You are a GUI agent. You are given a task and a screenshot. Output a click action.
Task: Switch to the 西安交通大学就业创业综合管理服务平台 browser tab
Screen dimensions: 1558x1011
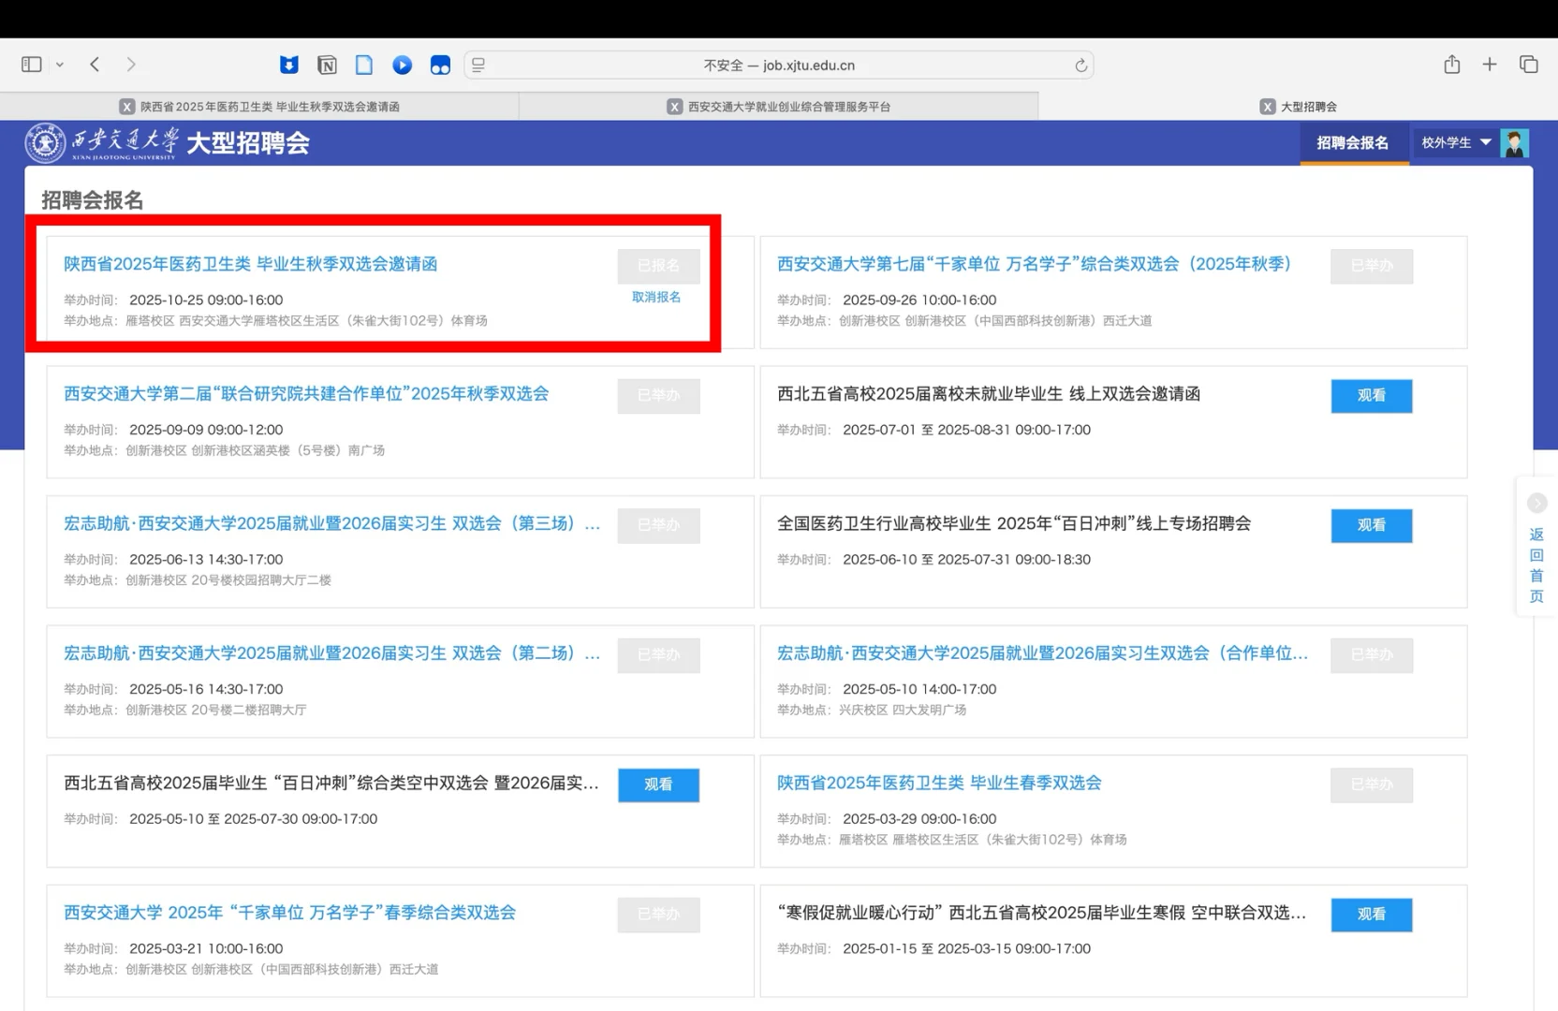tap(779, 107)
